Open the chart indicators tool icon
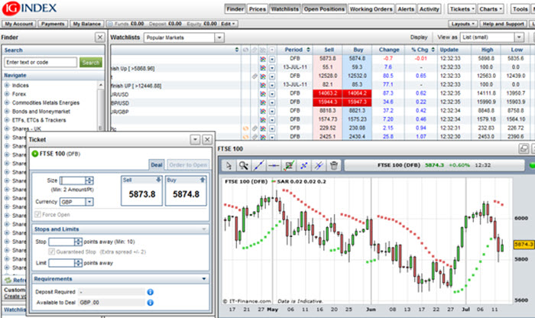The height and width of the screenshot is (318, 535). coord(289,165)
